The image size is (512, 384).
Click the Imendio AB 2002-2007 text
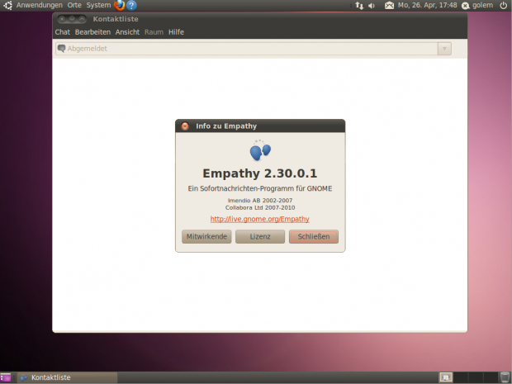click(x=260, y=201)
